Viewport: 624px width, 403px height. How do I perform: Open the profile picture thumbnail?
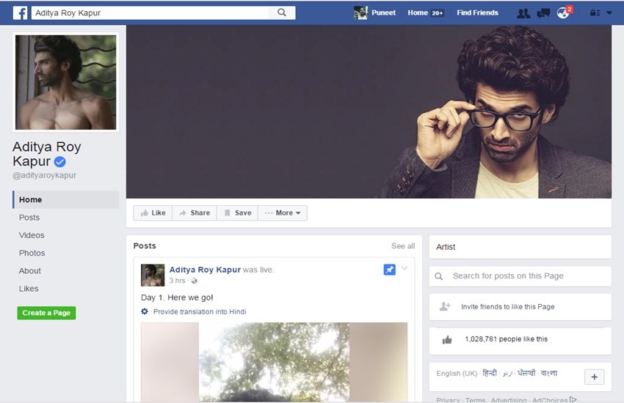pyautogui.click(x=65, y=82)
